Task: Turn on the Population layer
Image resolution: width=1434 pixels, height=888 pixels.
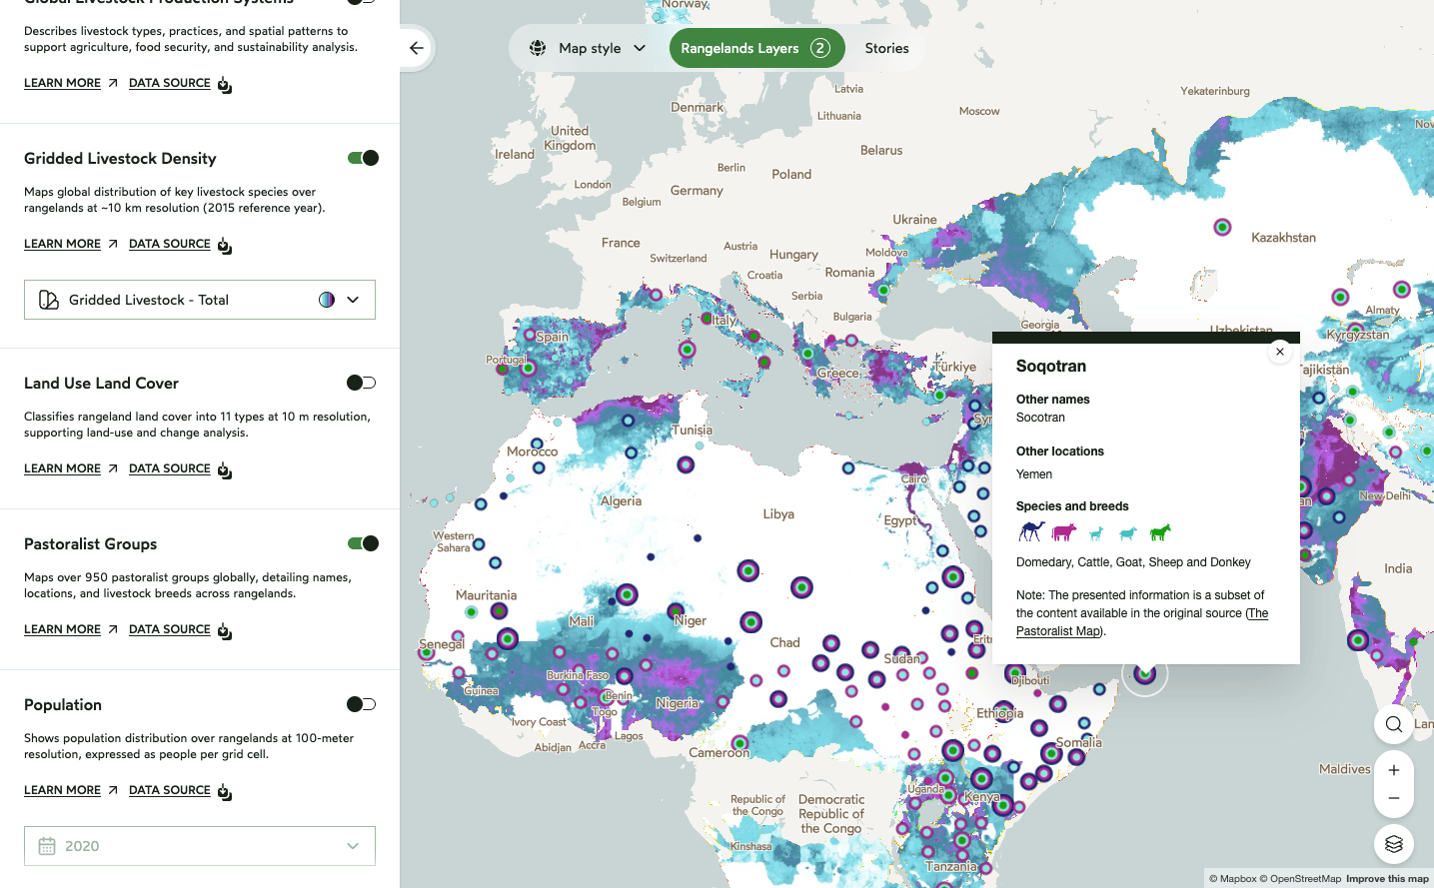Action: [362, 704]
